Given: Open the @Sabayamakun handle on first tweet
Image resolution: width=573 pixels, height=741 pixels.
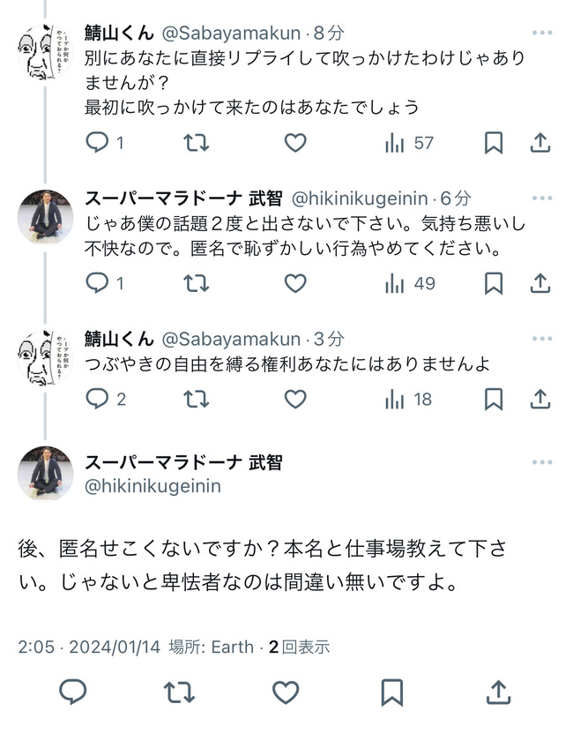Looking at the screenshot, I should click(x=231, y=34).
